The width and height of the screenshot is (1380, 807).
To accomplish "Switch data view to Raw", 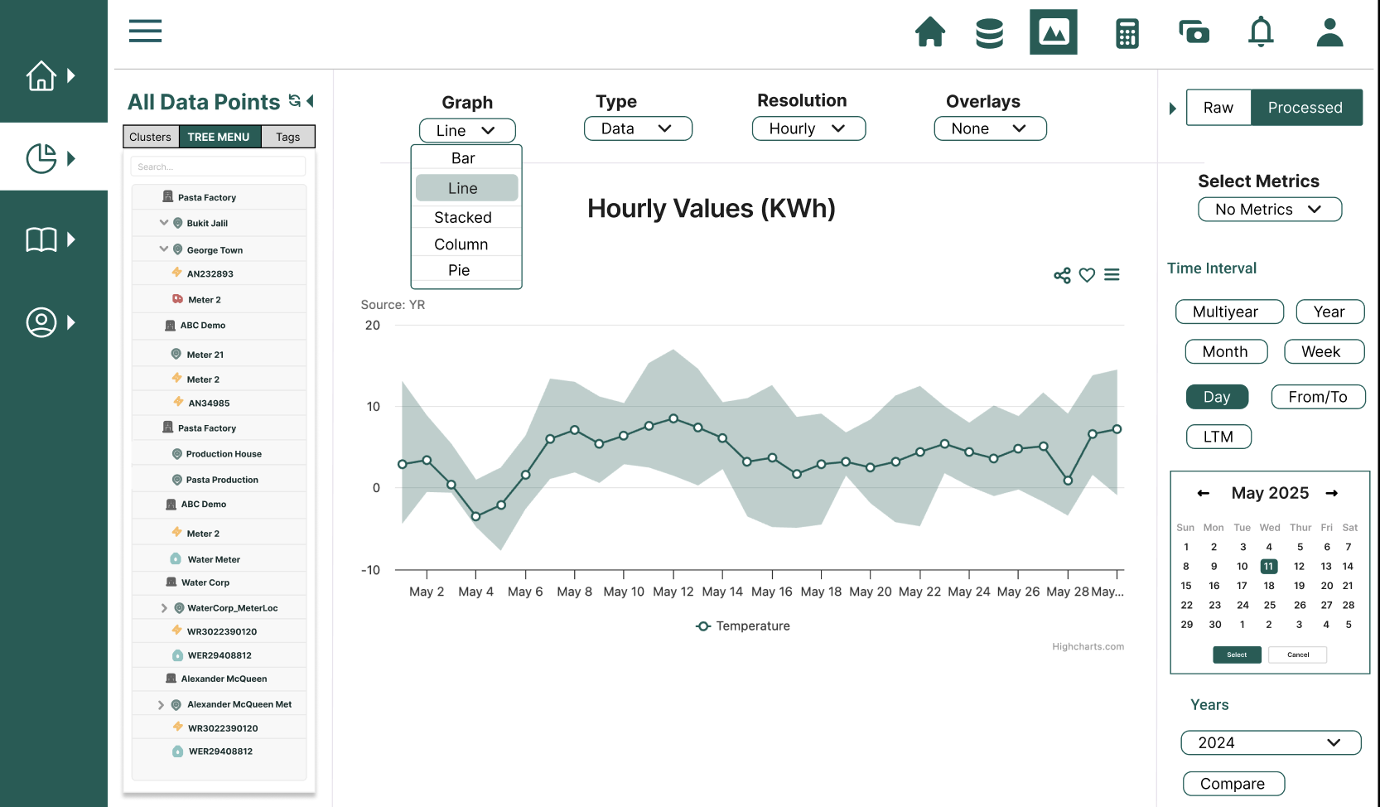I will (x=1218, y=108).
